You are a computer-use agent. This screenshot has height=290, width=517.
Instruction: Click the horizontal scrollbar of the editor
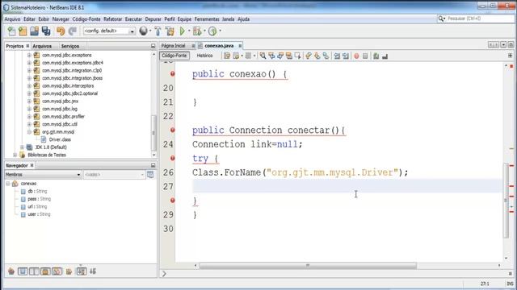click(308, 265)
